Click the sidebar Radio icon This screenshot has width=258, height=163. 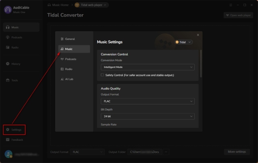tap(8, 47)
